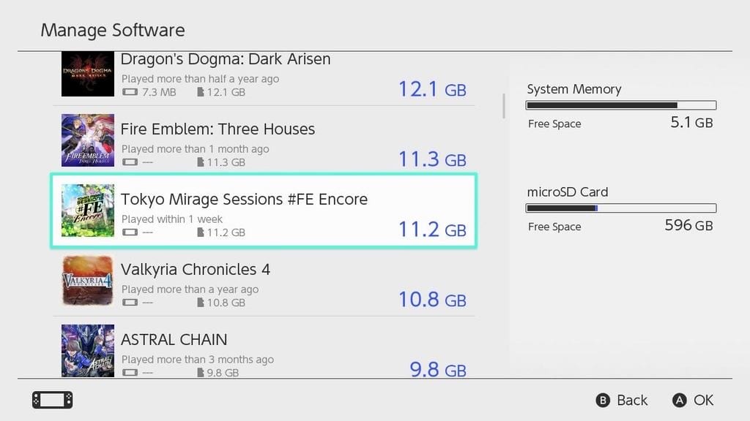Viewport: 750px width, 421px height.
Task: Click the software list scrollbar
Action: tap(503, 105)
